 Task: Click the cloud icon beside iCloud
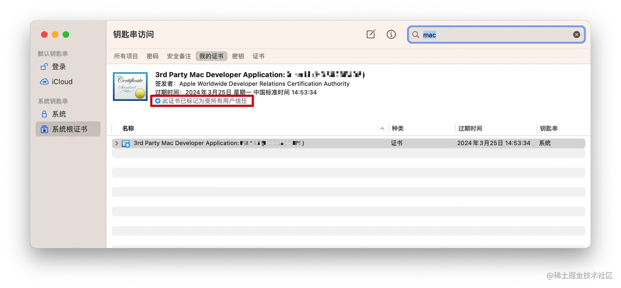44,82
